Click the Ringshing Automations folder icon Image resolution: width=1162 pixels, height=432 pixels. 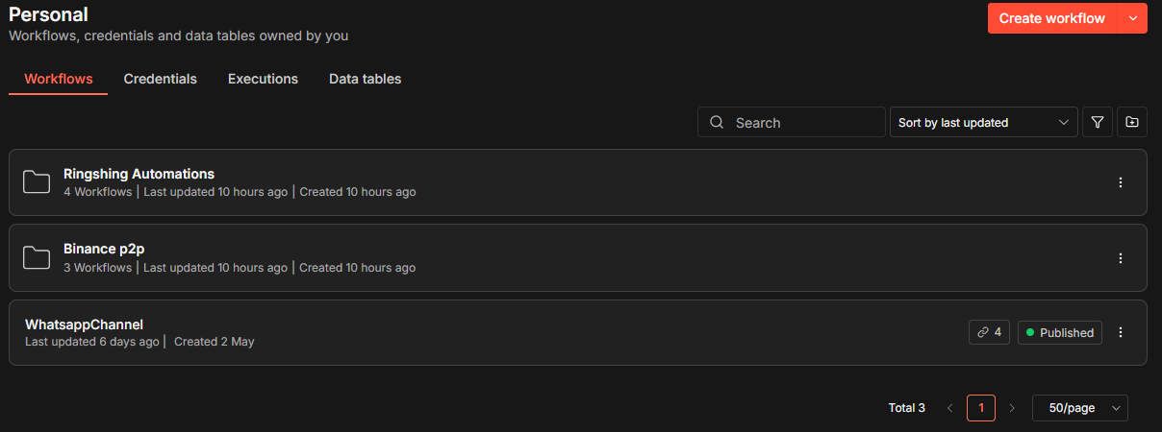tap(37, 182)
